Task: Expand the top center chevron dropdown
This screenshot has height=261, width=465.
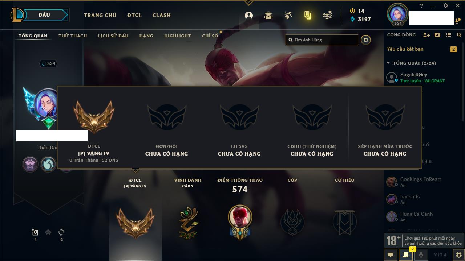Action: 249,3
